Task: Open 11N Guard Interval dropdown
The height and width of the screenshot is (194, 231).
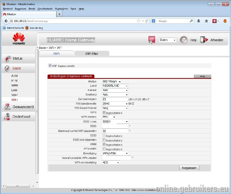Action: tap(115, 108)
